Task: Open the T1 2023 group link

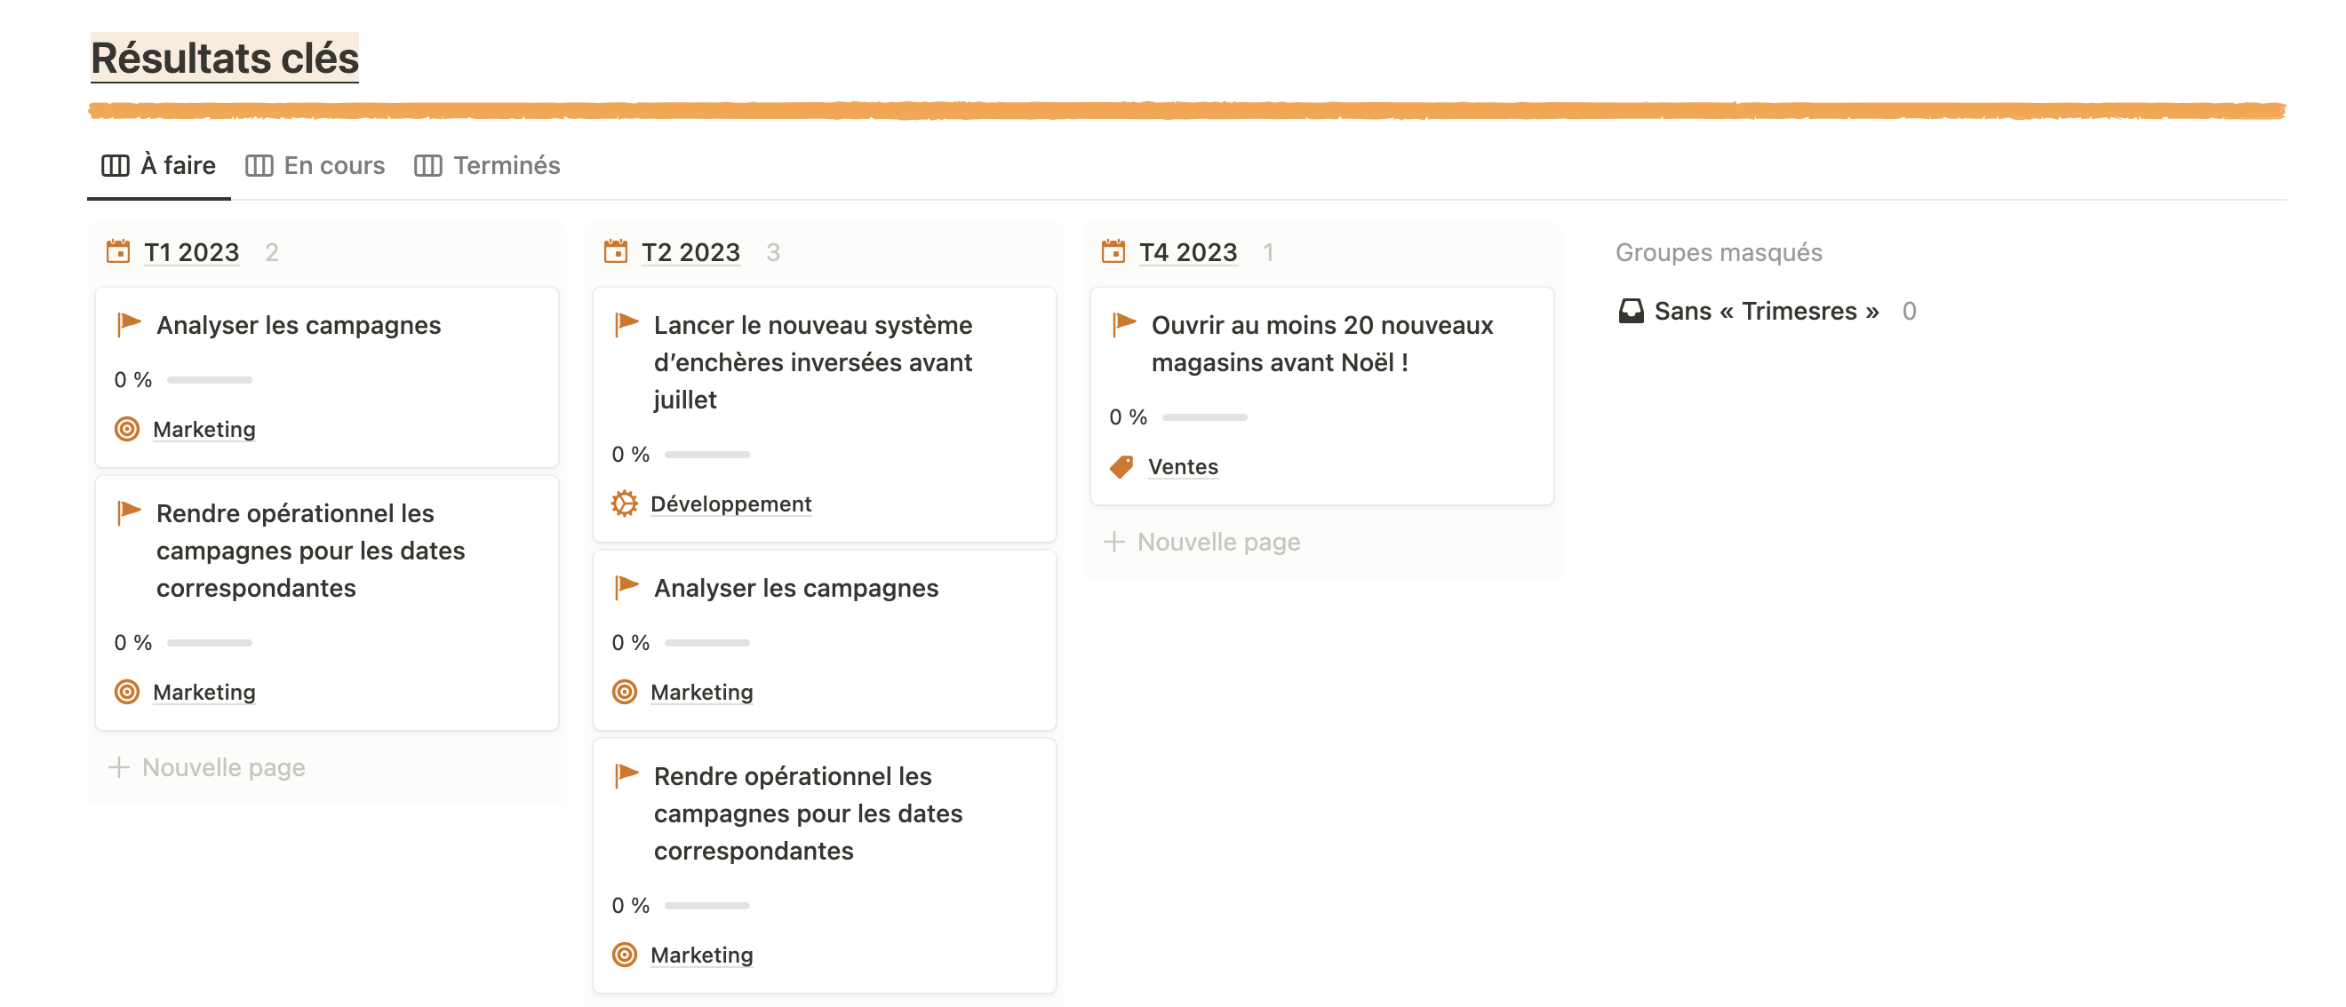Action: pos(191,252)
